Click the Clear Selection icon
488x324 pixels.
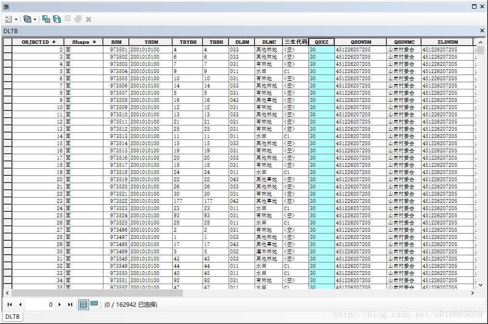click(x=67, y=19)
